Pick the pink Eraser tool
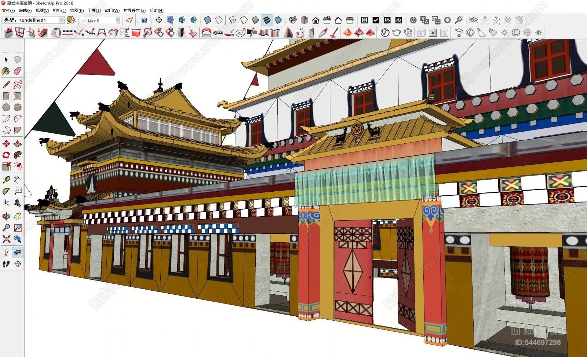The image size is (587, 357). 17,70
